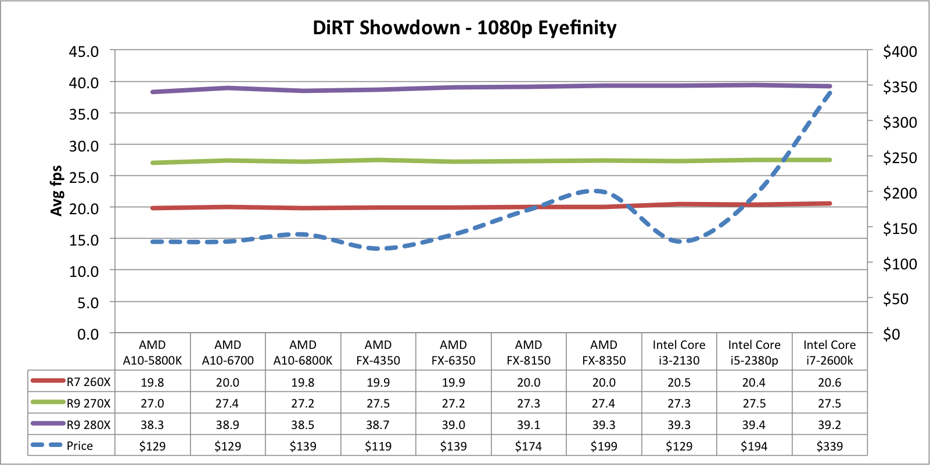Select the $199 price cell
Image resolution: width=930 pixels, height=465 pixels.
[604, 446]
